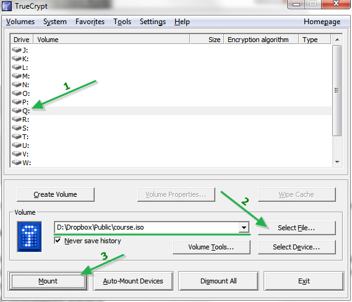This screenshot has width=352, height=302.
Task: Click the J: drive icon
Action: (17, 50)
